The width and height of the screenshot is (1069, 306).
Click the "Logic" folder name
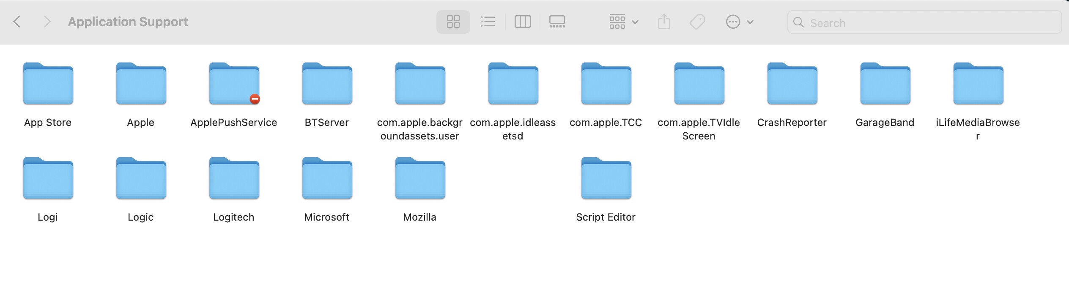[x=141, y=217]
